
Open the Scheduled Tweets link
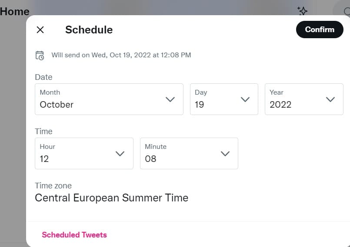[x=74, y=235]
